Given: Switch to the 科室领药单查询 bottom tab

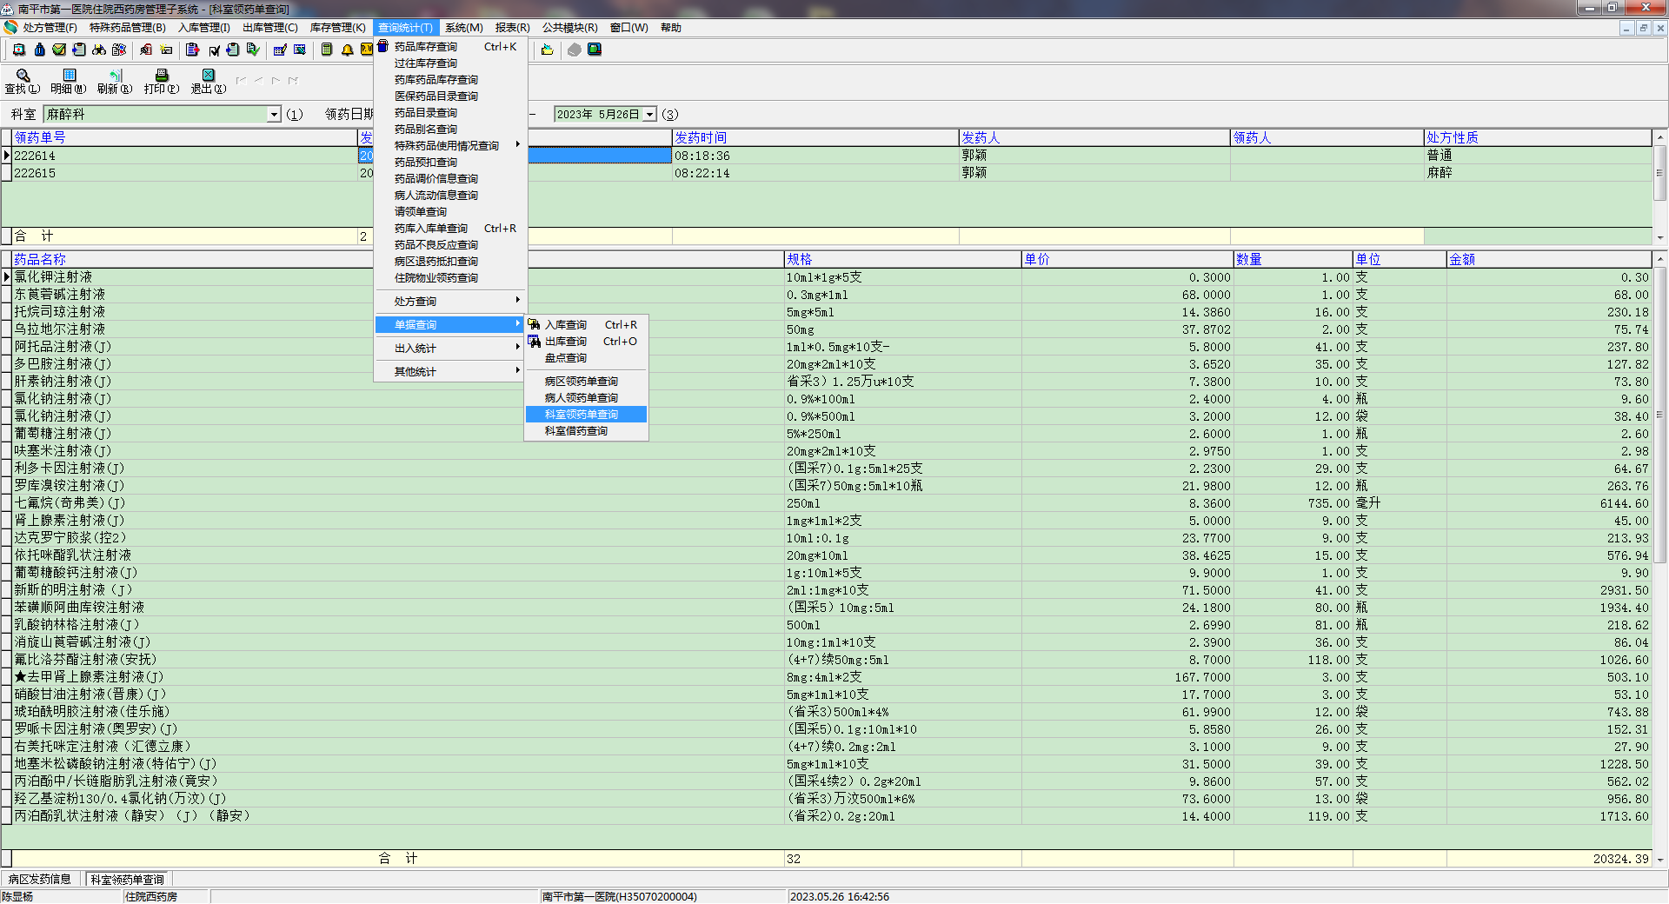Looking at the screenshot, I should [x=127, y=880].
